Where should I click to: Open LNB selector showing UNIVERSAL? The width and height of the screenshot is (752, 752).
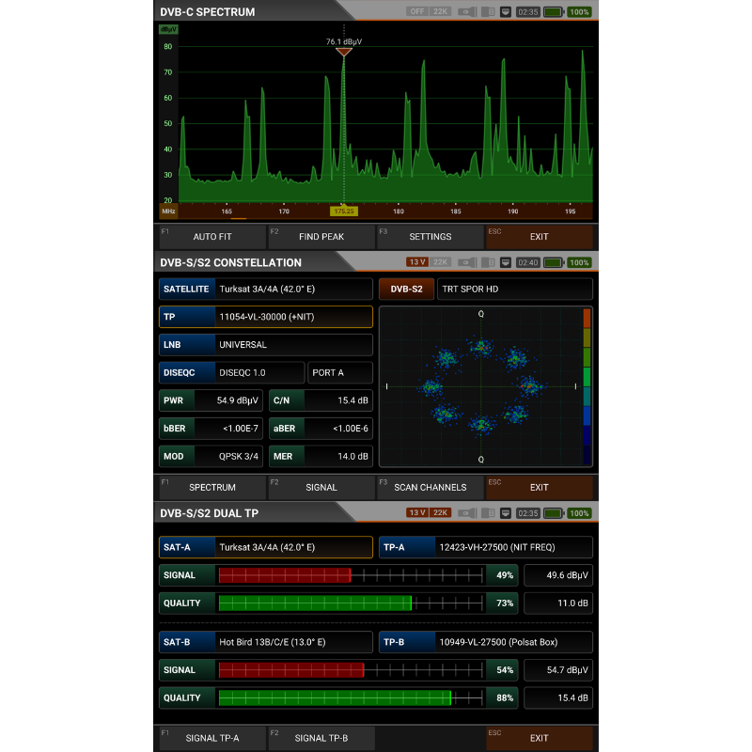pyautogui.click(x=266, y=345)
